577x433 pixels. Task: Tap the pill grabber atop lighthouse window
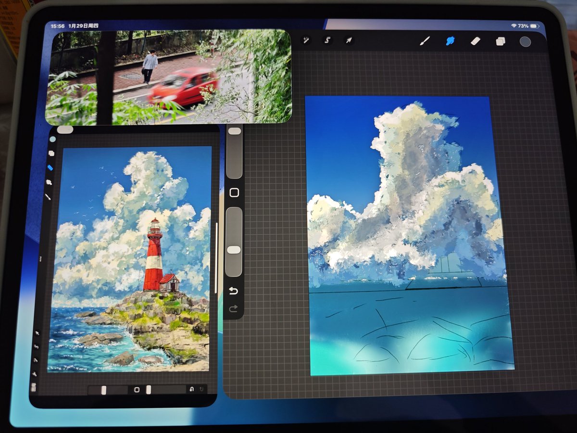[x=65, y=129]
